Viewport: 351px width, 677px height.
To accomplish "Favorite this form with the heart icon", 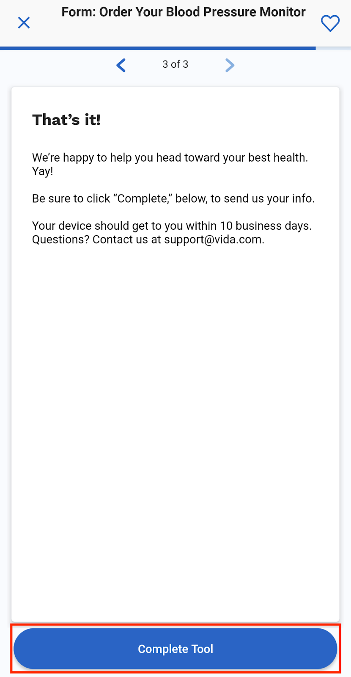I will pyautogui.click(x=330, y=23).
